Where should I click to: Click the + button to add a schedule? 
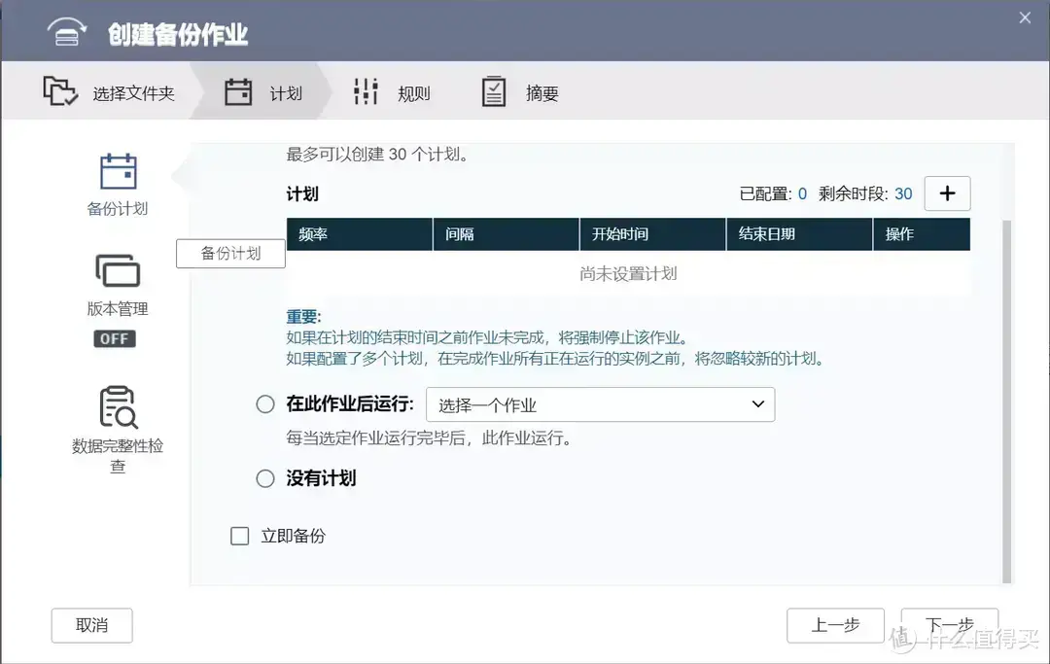(947, 193)
